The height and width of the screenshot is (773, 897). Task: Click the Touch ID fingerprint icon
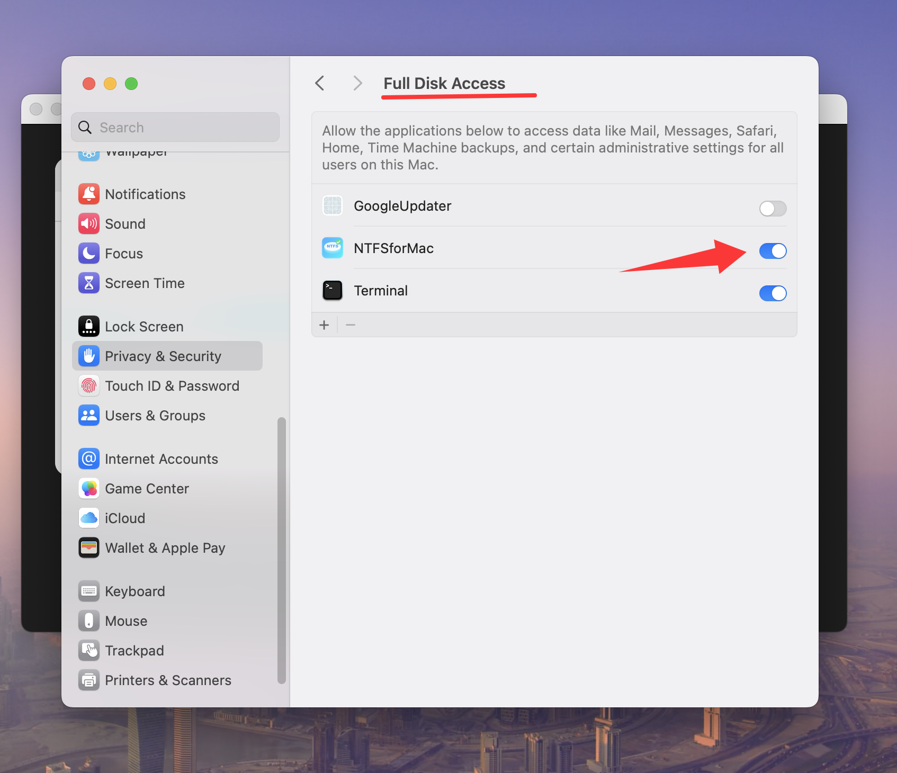coord(89,385)
